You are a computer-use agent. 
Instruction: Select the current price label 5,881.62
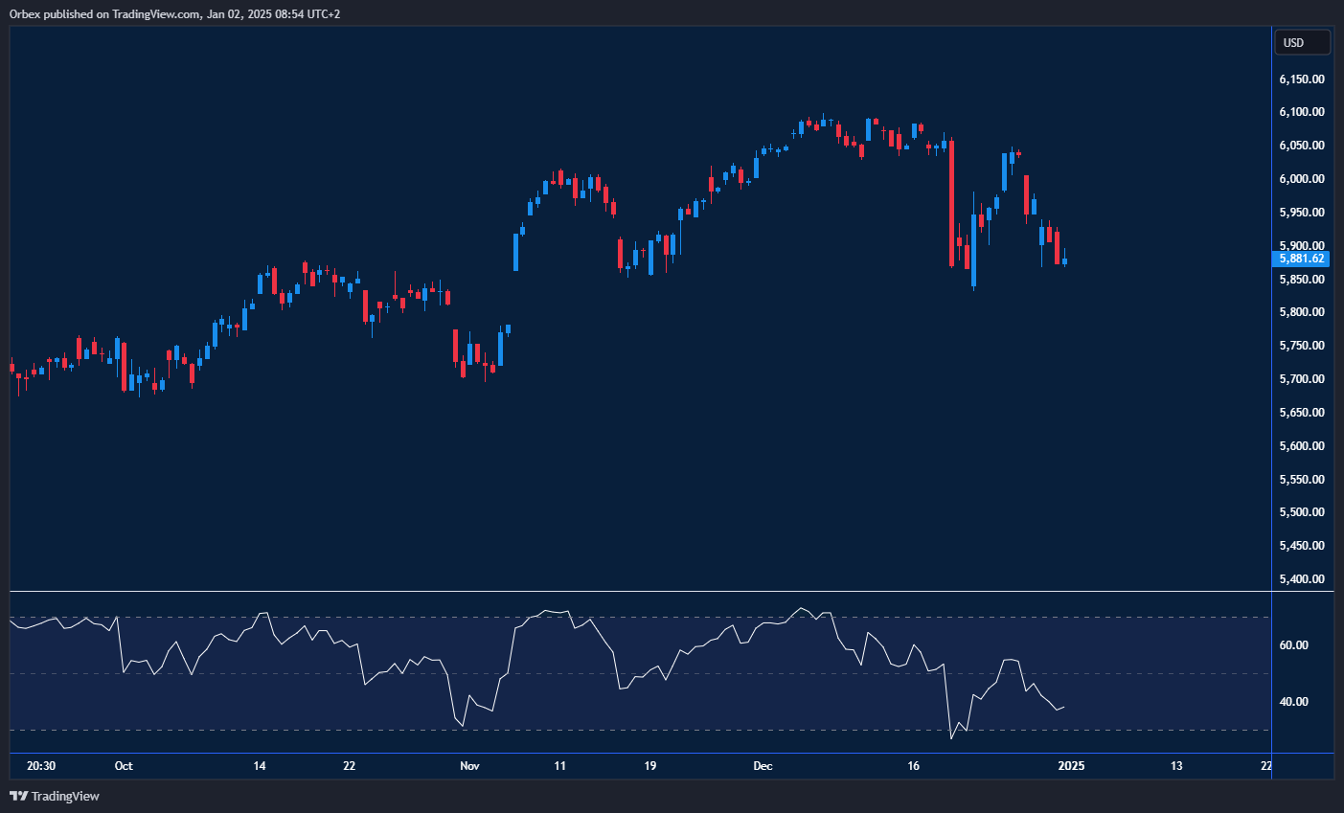[x=1301, y=259]
